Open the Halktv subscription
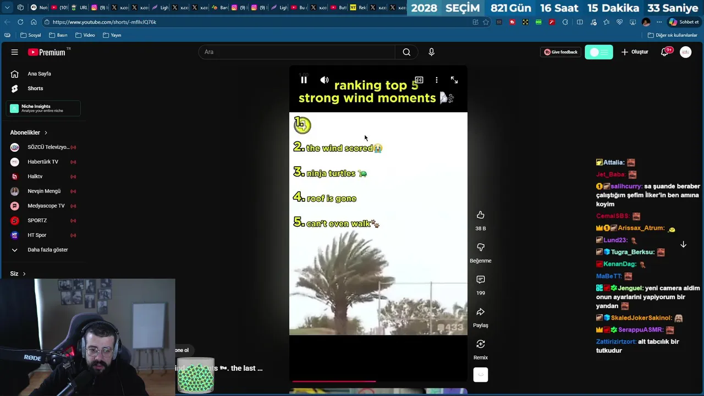The width and height of the screenshot is (704, 396). (43, 177)
